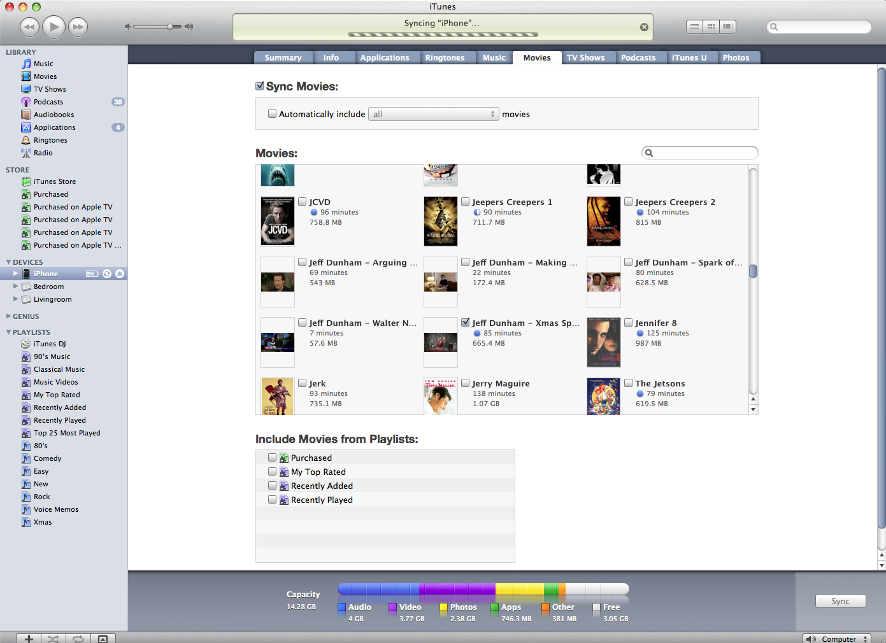Cancel the iPhone sync in progress

[x=644, y=27]
